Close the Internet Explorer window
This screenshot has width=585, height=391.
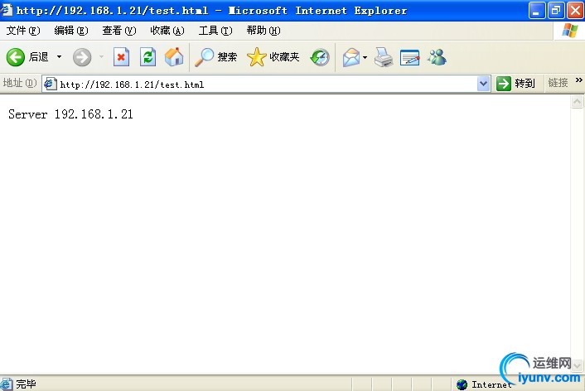click(575, 11)
